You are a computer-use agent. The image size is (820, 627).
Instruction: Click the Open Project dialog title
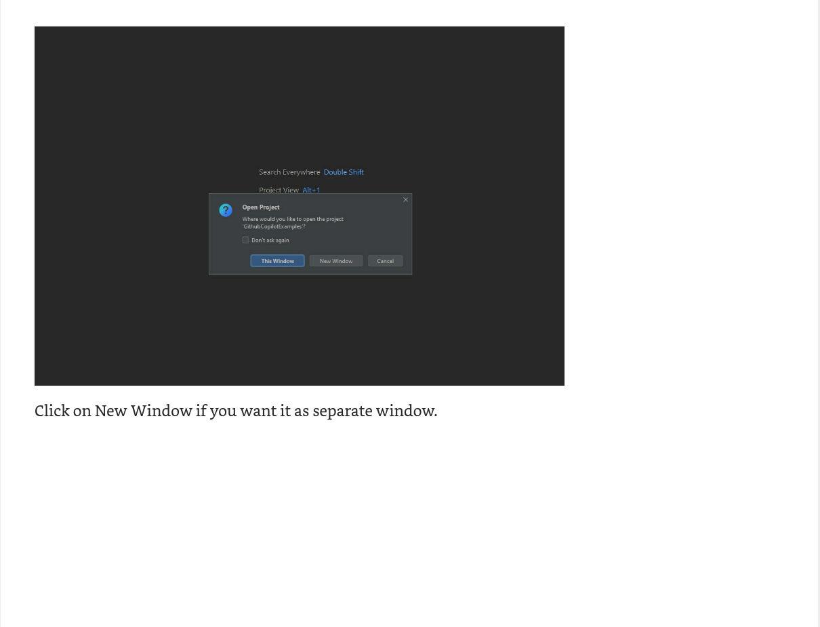pos(261,207)
